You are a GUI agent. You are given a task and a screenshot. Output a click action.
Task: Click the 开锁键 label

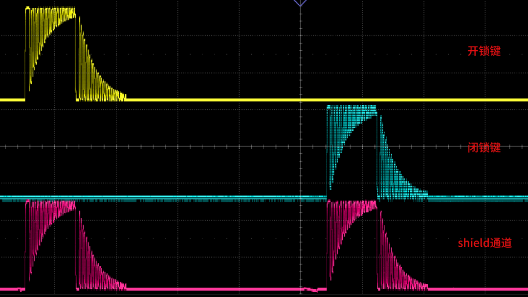click(x=484, y=51)
